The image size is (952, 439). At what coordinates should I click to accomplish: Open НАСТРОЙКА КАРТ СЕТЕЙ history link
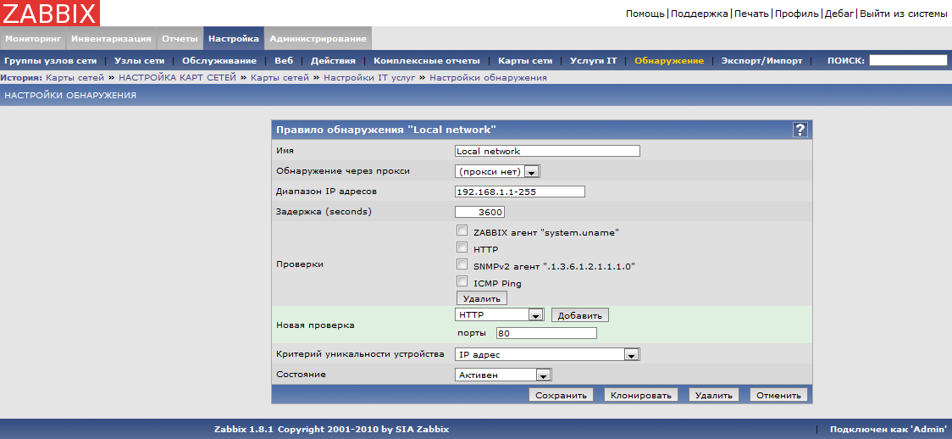click(x=177, y=78)
